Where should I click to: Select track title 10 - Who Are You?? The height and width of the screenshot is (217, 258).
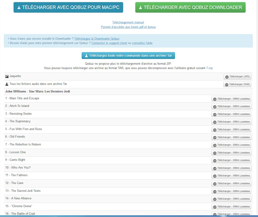(18, 167)
